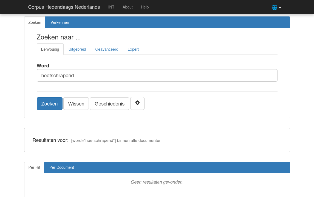Select the Eenvoudig search tab

[50, 49]
